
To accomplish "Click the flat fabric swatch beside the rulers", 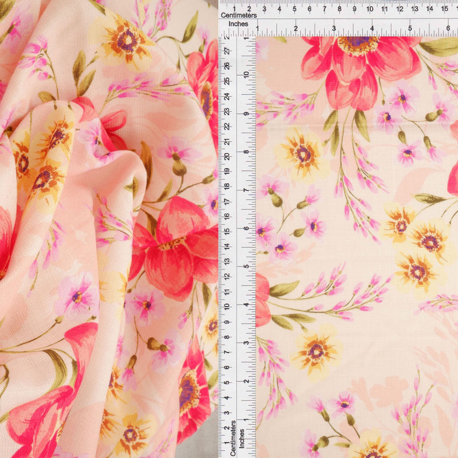I will 357,247.
